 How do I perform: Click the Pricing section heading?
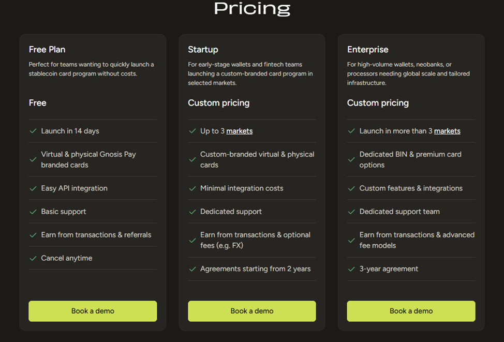pyautogui.click(x=252, y=8)
